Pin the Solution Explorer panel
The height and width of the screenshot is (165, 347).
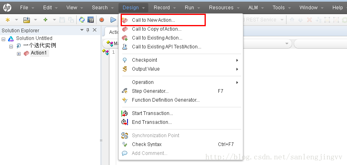pyautogui.click(x=88, y=30)
